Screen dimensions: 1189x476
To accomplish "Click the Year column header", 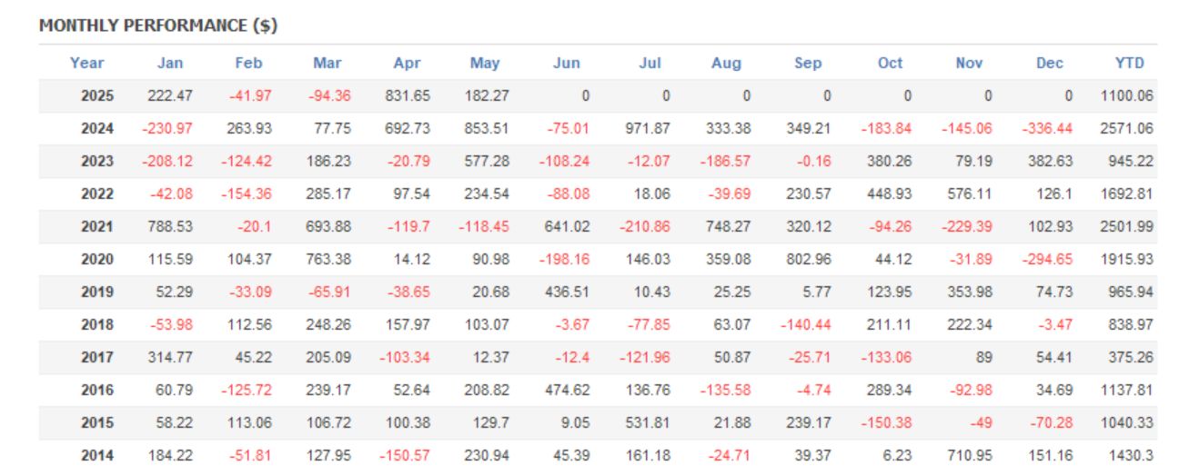I will click(87, 63).
